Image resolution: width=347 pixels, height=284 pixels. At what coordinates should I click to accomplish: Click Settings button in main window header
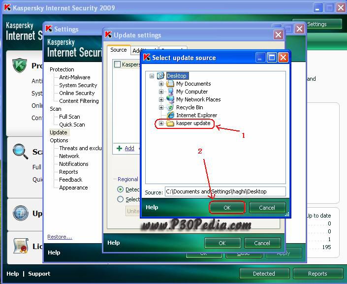click(317, 24)
